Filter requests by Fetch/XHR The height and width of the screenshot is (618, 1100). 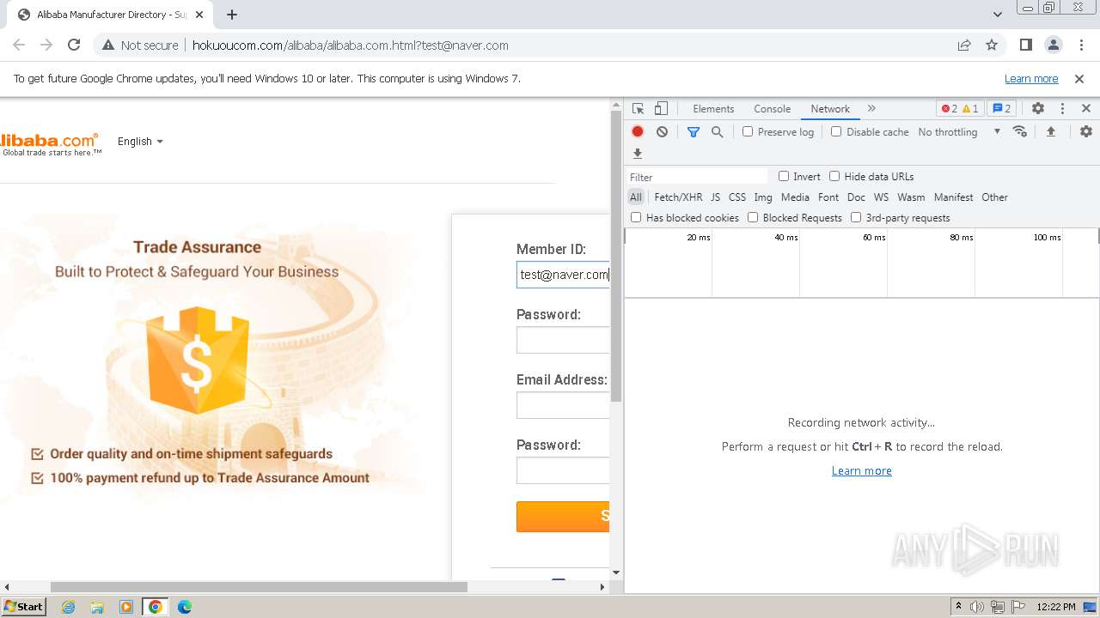pyautogui.click(x=678, y=197)
